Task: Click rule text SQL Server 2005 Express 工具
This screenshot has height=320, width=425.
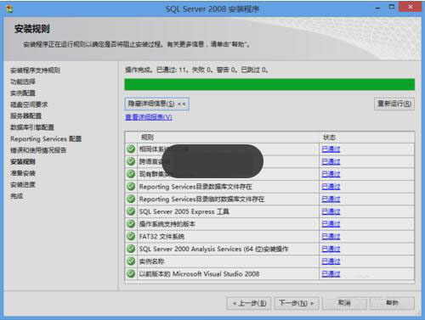Action: [x=184, y=211]
